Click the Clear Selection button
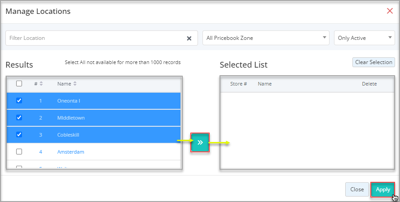This screenshot has height=202, width=400. (374, 62)
